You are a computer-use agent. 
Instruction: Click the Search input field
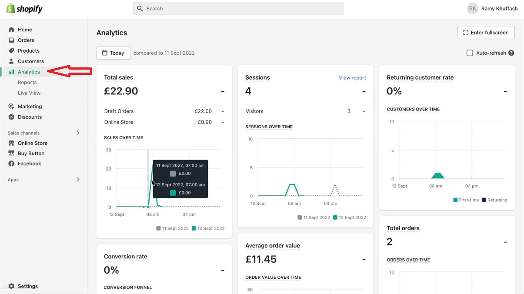pos(238,9)
